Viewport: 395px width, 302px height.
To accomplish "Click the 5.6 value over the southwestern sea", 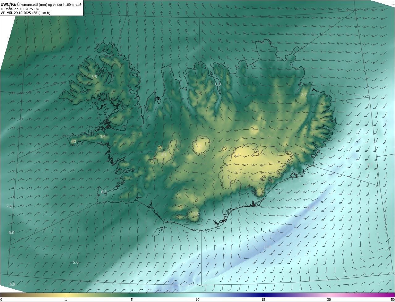I will [x=76, y=262].
